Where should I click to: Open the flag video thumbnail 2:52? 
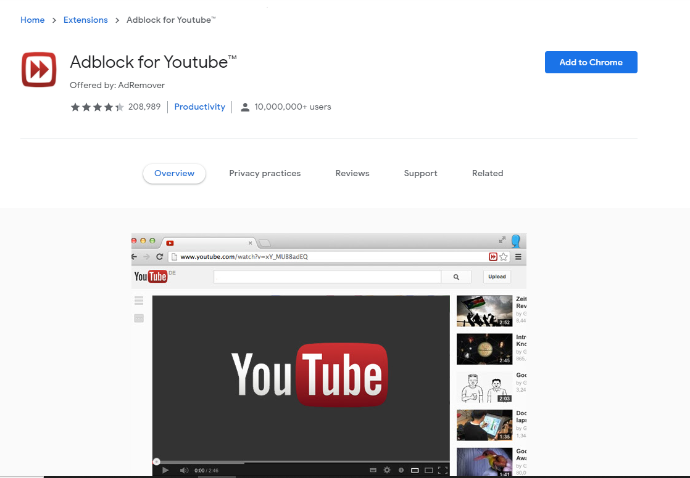pyautogui.click(x=484, y=311)
